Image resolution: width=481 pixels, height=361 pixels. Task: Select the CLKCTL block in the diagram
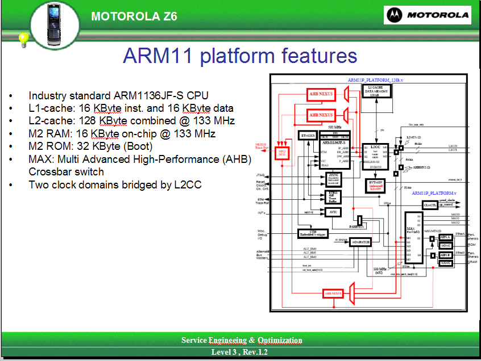pos(430,205)
